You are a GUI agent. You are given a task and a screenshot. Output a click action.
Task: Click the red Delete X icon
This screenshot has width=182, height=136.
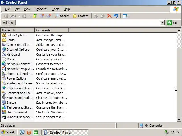click(x=109, y=16)
